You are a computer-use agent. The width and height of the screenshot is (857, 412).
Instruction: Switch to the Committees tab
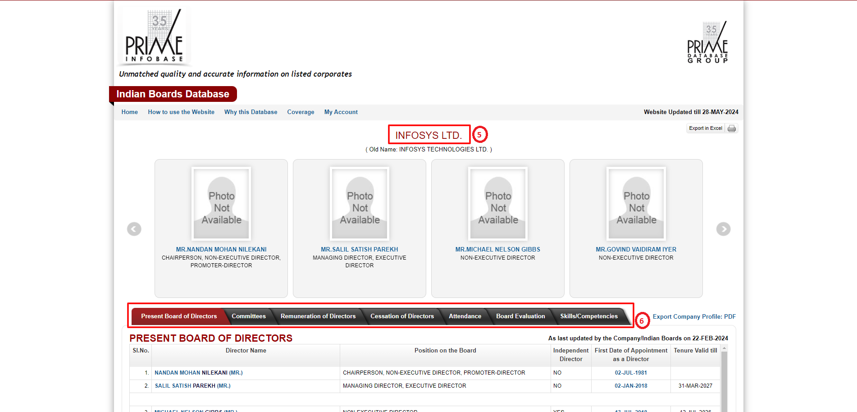[249, 316]
